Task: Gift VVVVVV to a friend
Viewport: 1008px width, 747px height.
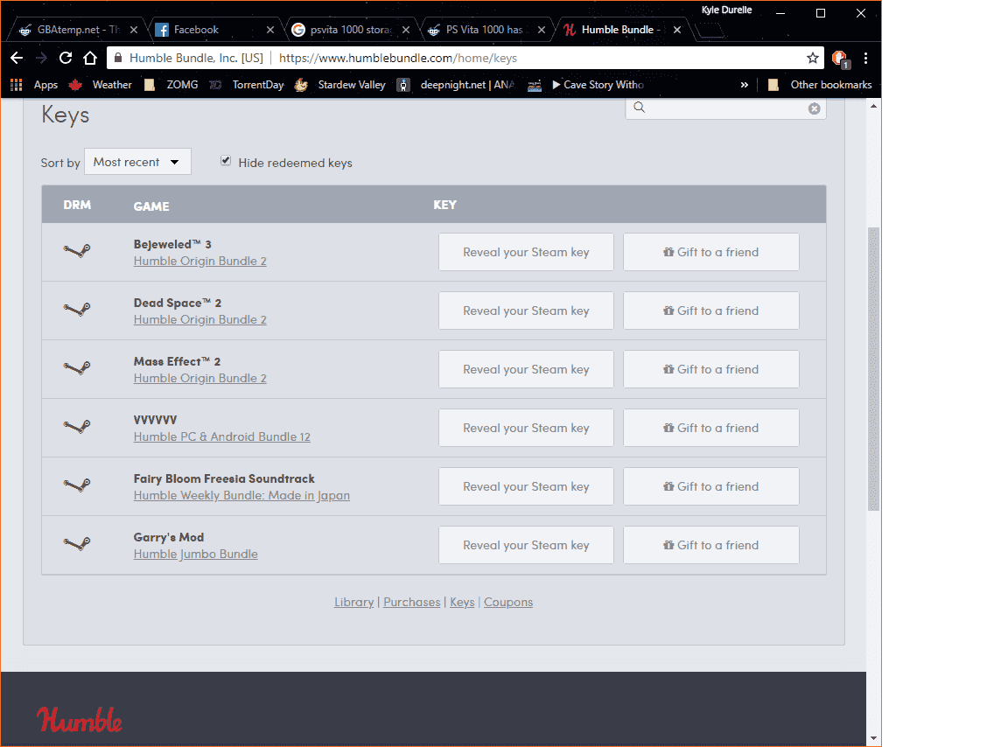Action: click(x=711, y=428)
